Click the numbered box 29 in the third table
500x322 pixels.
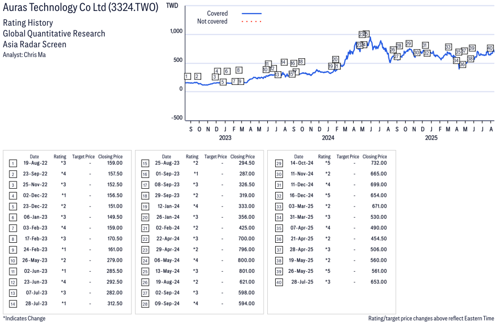[279, 164]
